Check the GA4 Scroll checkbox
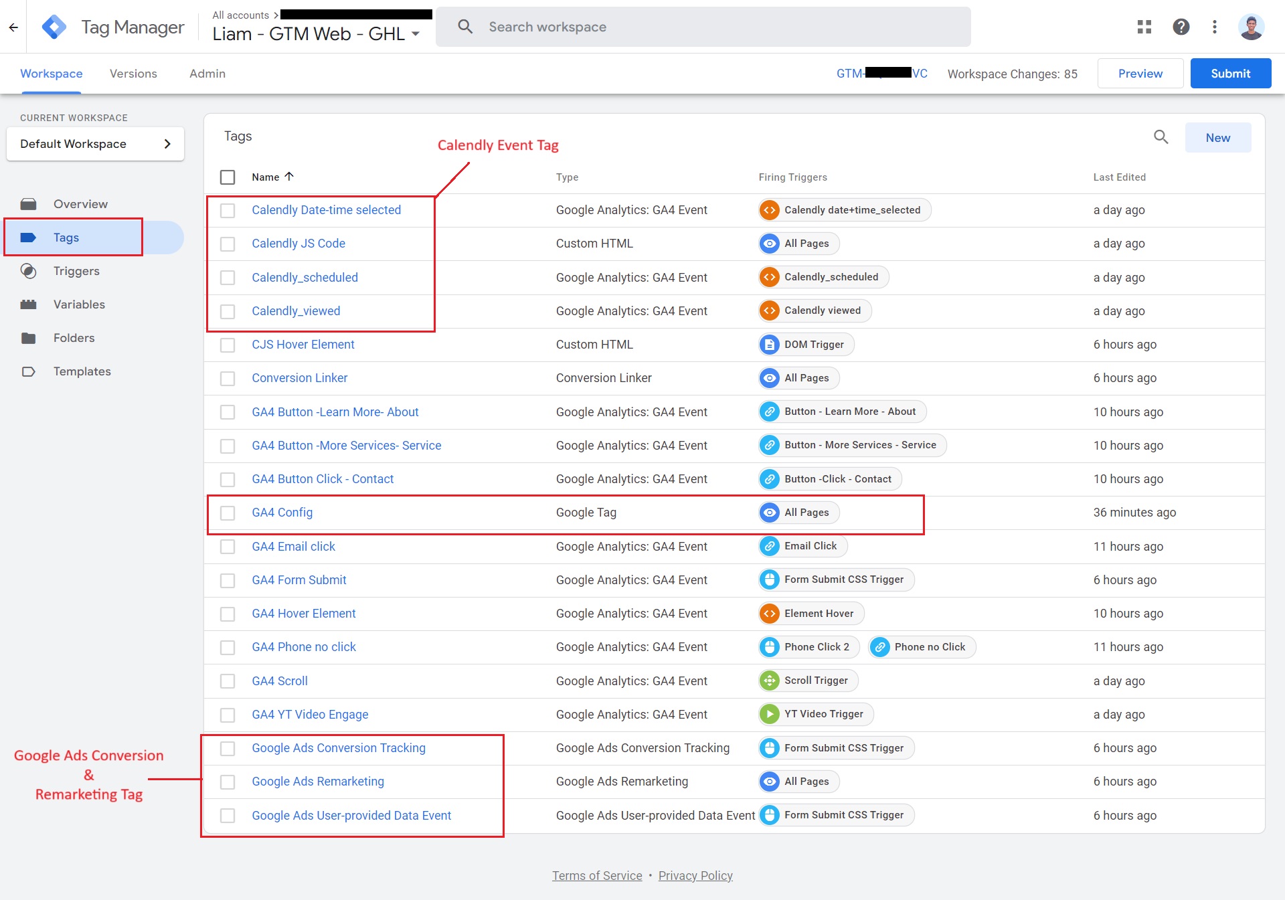The image size is (1285, 900). pos(228,681)
